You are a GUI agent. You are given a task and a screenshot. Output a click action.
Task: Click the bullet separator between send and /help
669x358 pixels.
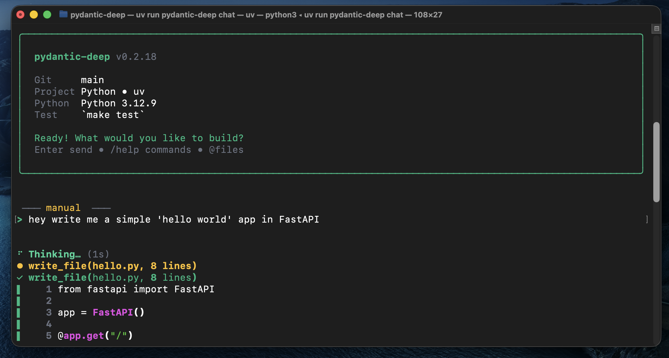point(102,150)
